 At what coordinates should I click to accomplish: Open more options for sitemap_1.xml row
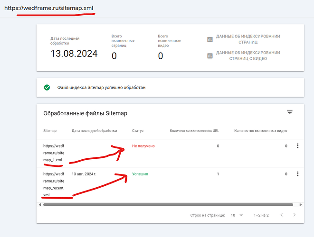coord(298,146)
